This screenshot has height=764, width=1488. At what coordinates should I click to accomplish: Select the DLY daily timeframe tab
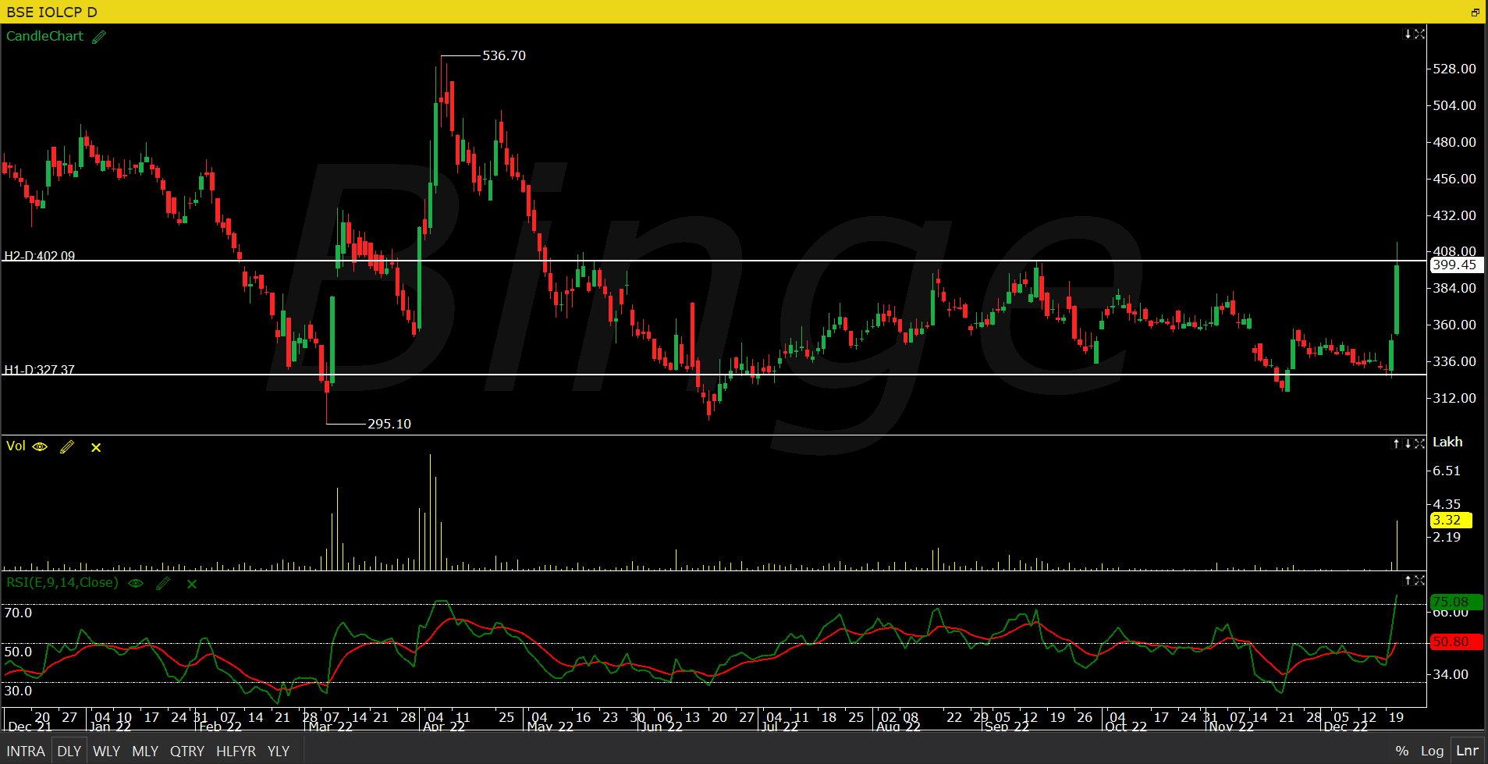pyautogui.click(x=69, y=751)
